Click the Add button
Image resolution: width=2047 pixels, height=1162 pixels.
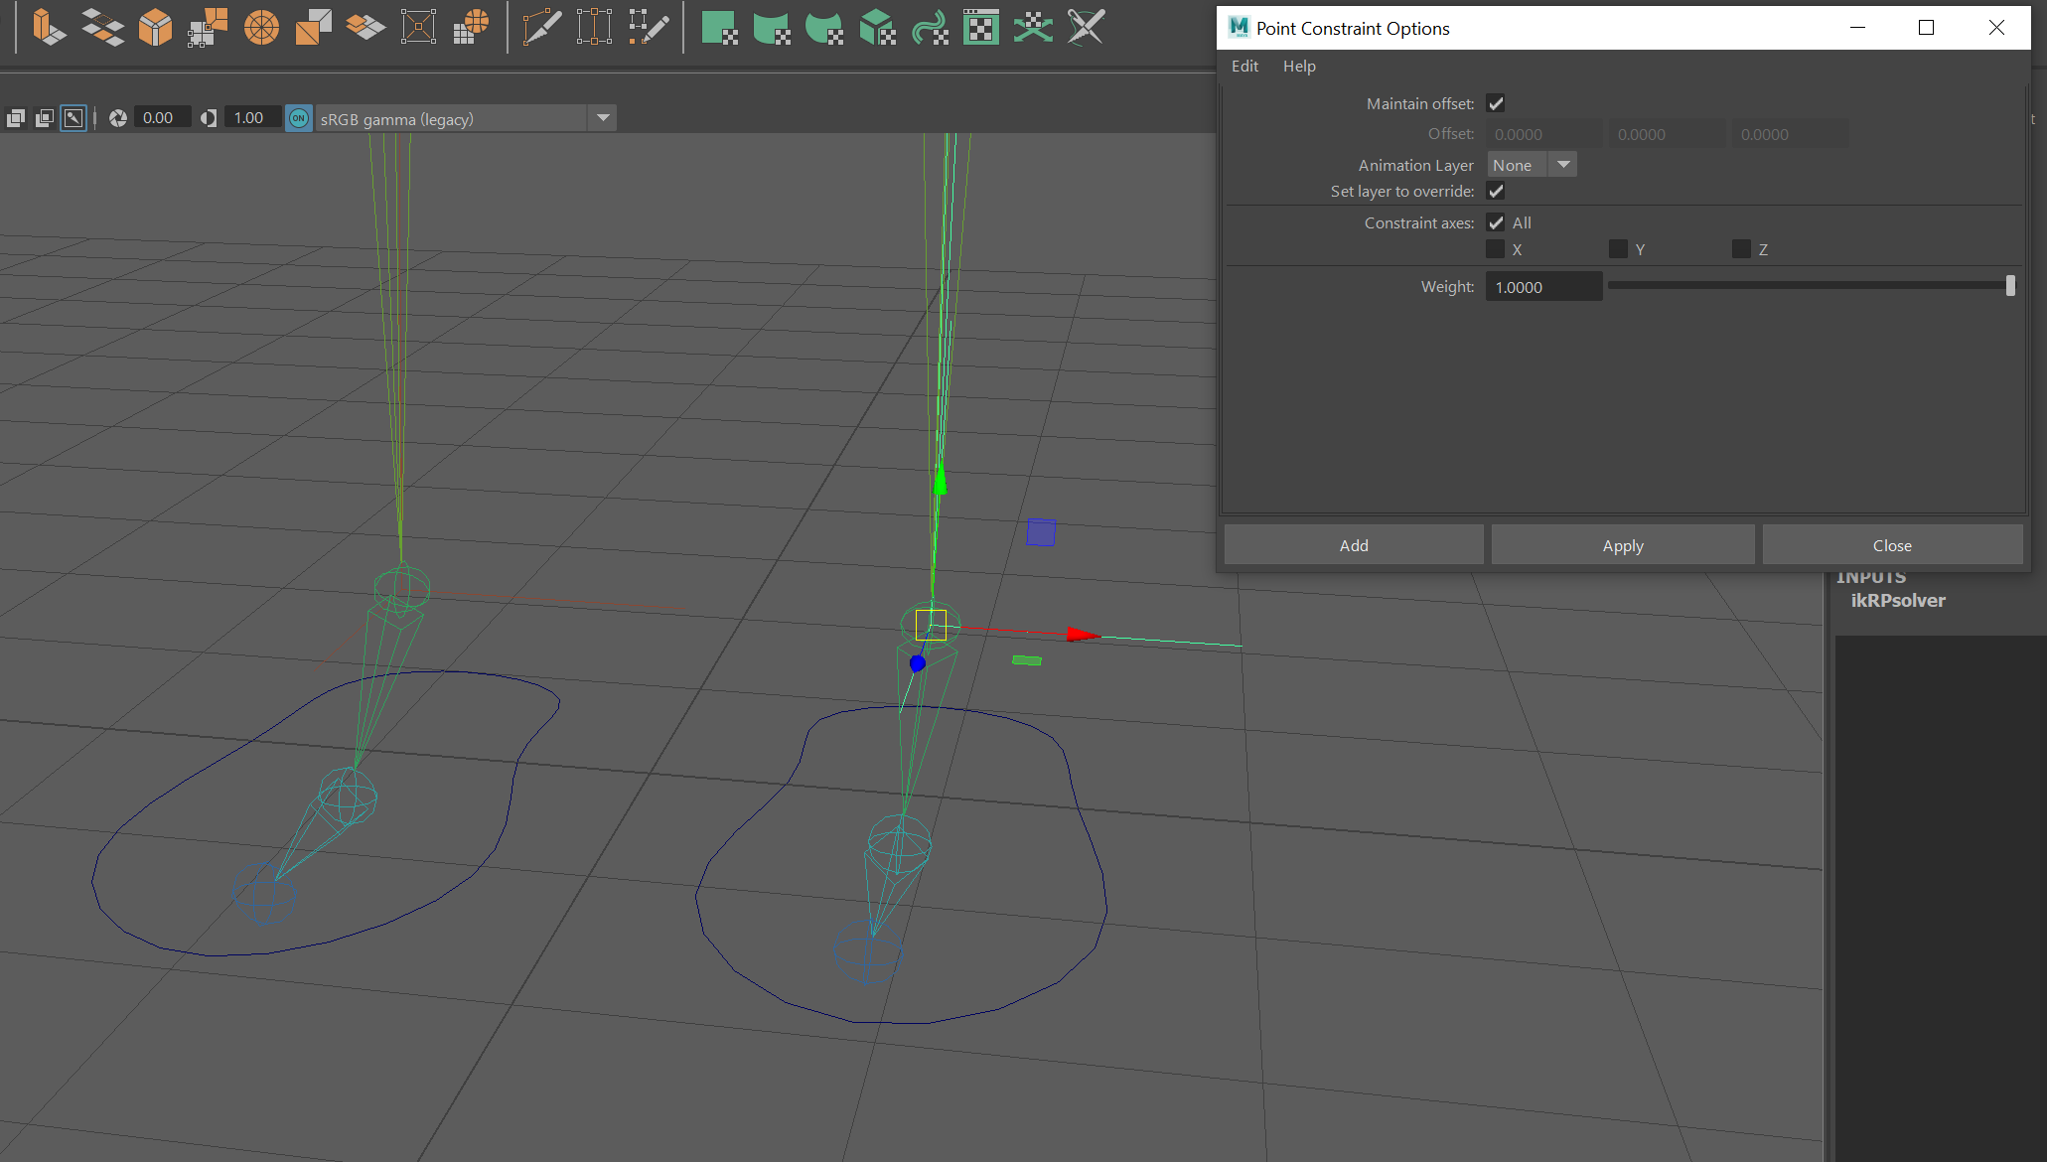pos(1353,544)
